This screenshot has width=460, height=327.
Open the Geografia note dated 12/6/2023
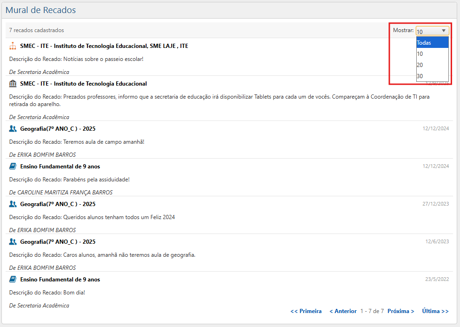point(58,242)
